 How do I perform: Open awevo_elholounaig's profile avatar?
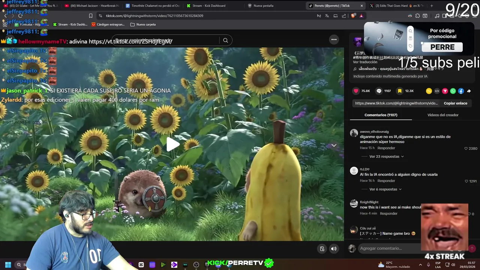(354, 133)
